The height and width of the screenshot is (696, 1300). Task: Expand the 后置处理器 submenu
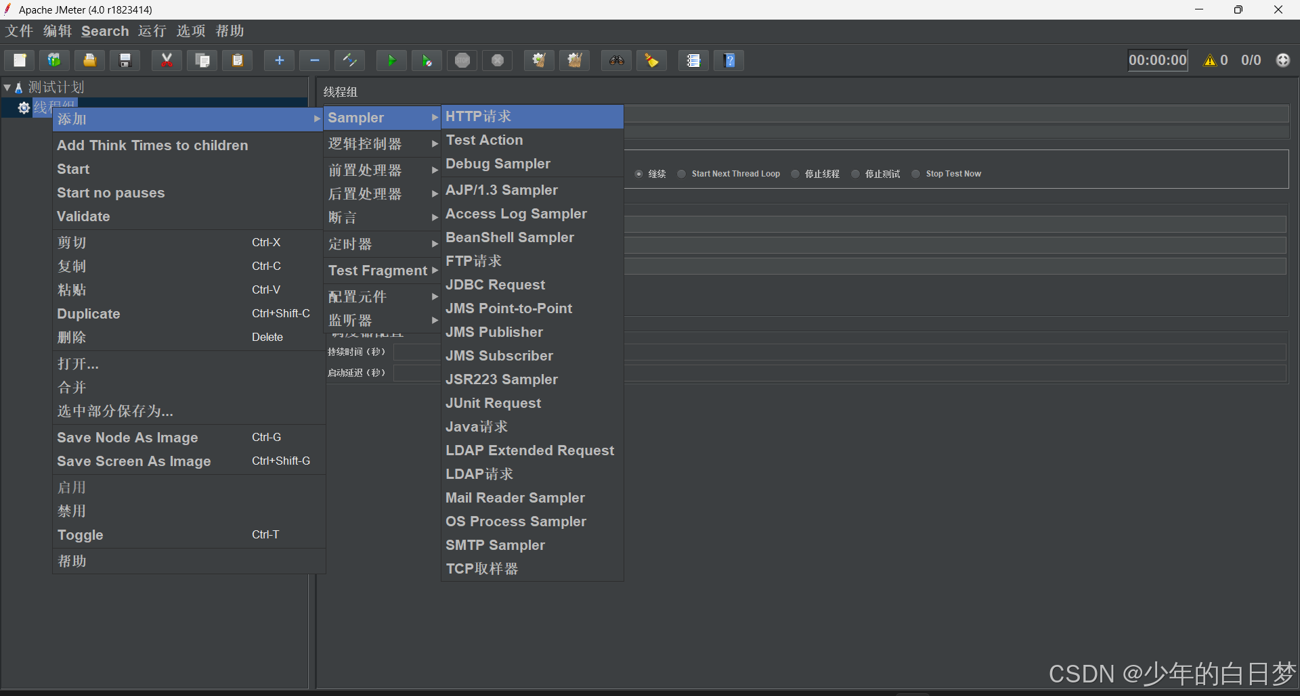383,193
